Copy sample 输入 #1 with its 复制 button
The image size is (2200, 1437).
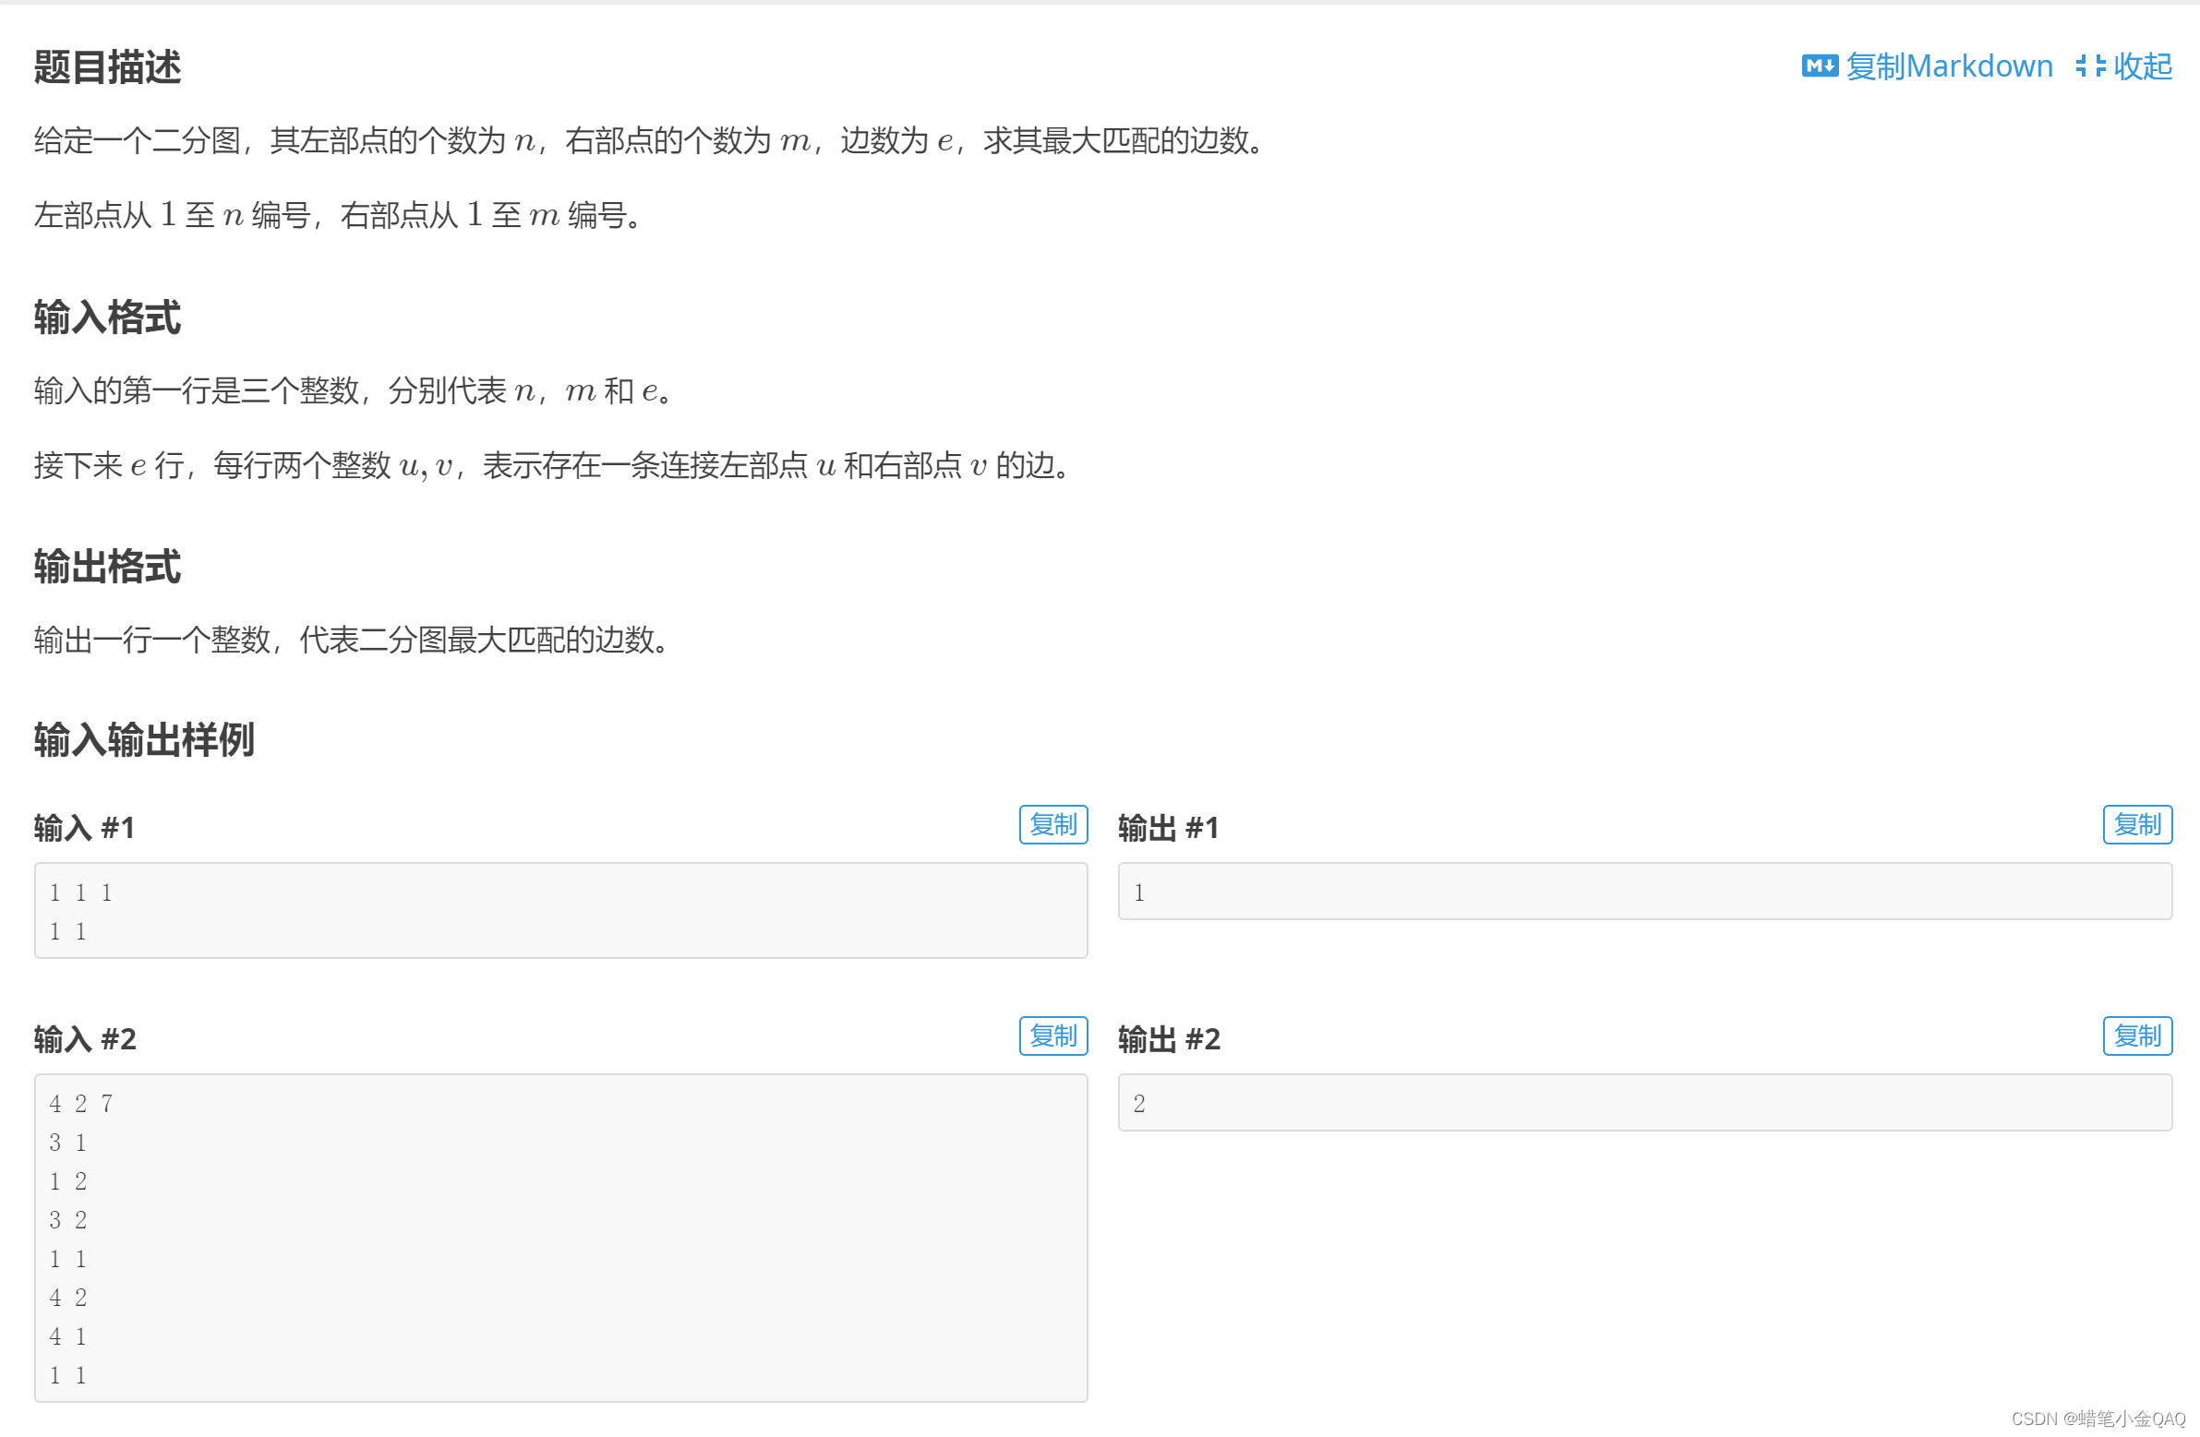[1052, 824]
